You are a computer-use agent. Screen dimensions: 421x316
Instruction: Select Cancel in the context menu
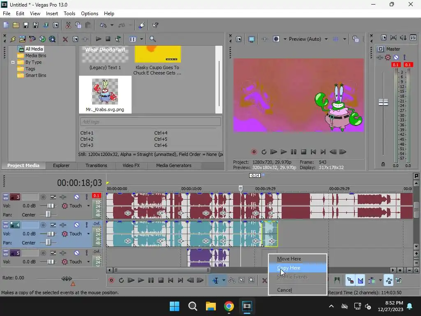click(298, 290)
